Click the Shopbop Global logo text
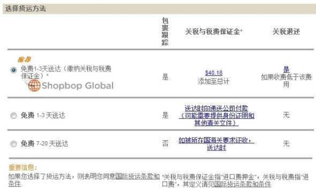The image size is (316, 192). click(x=78, y=86)
